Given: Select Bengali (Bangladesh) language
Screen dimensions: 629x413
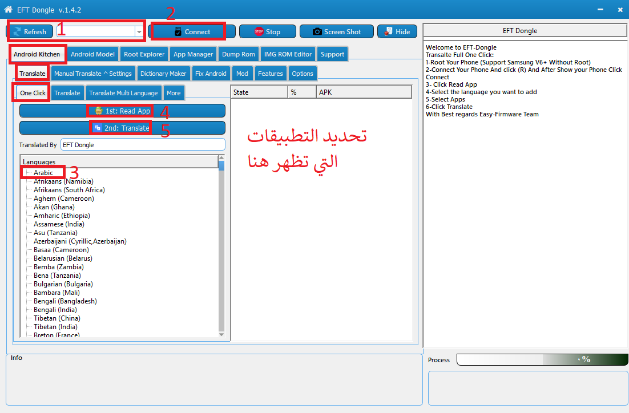Looking at the screenshot, I should [x=65, y=301].
